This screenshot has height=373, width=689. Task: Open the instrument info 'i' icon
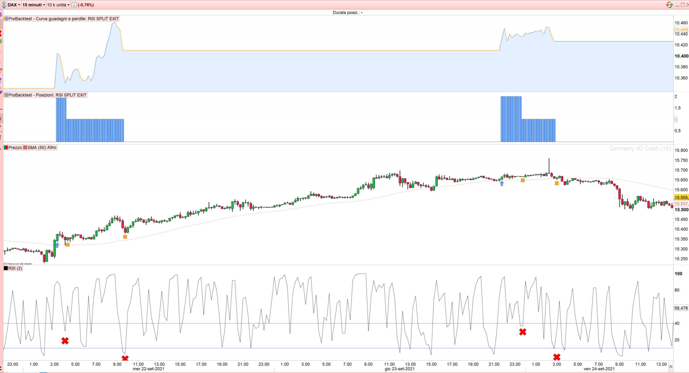click(74, 5)
